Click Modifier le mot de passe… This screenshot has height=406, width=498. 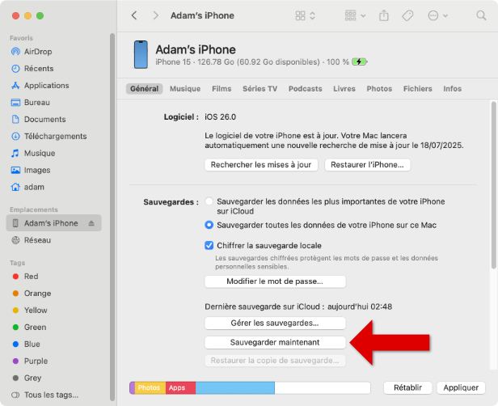coord(275,281)
